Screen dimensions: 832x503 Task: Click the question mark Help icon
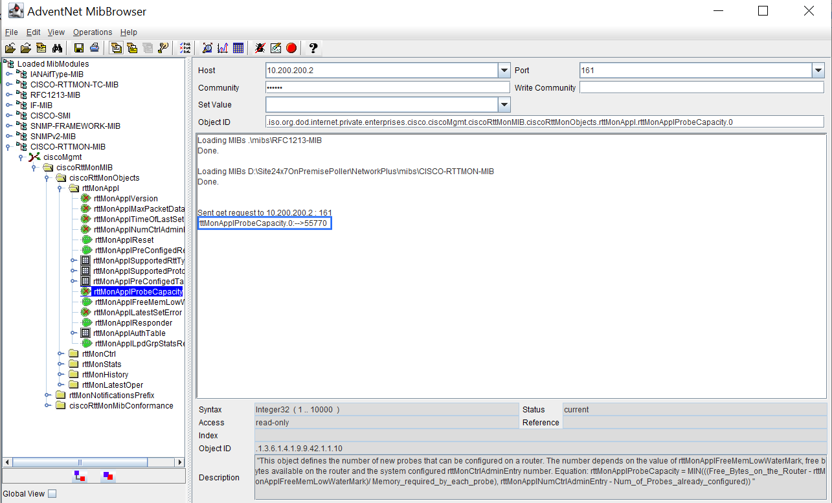pos(313,48)
